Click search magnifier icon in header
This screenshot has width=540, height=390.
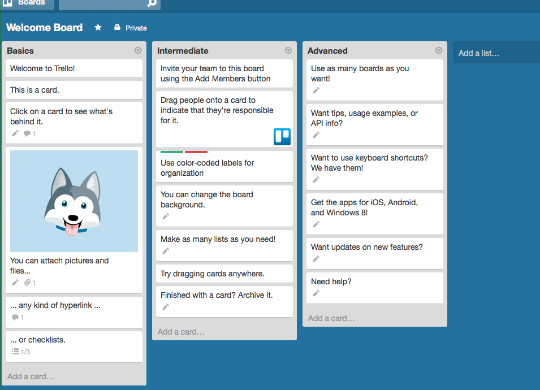coord(152,3)
